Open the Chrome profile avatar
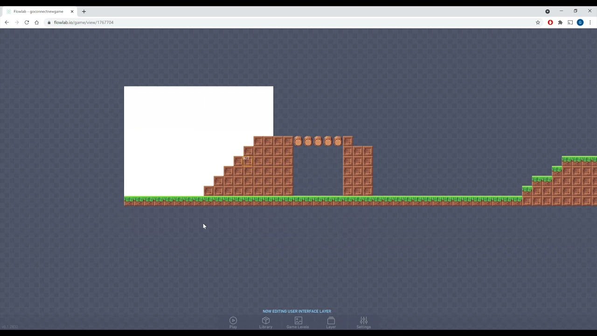This screenshot has width=597, height=336. pyautogui.click(x=580, y=22)
